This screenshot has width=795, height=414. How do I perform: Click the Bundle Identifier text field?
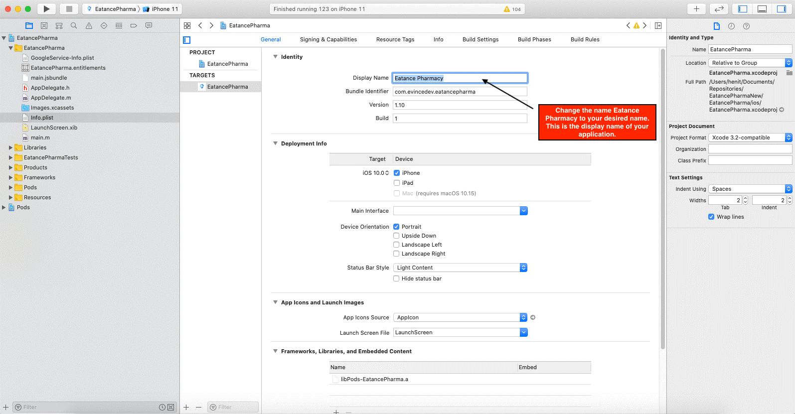point(460,92)
